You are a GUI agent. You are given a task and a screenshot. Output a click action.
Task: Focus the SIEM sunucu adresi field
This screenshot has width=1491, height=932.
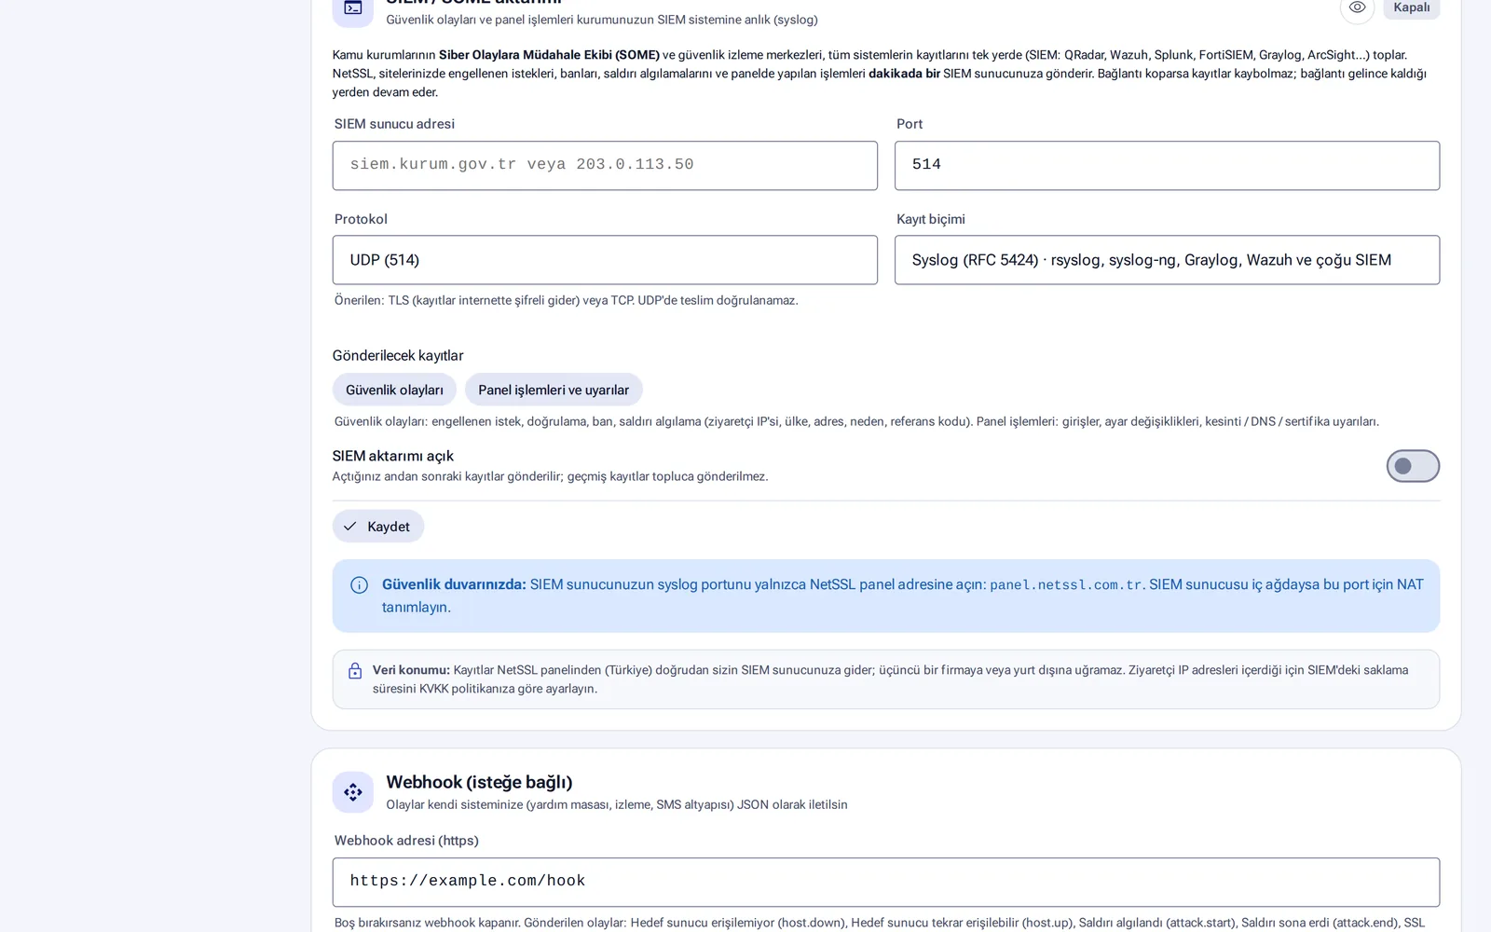click(x=605, y=165)
